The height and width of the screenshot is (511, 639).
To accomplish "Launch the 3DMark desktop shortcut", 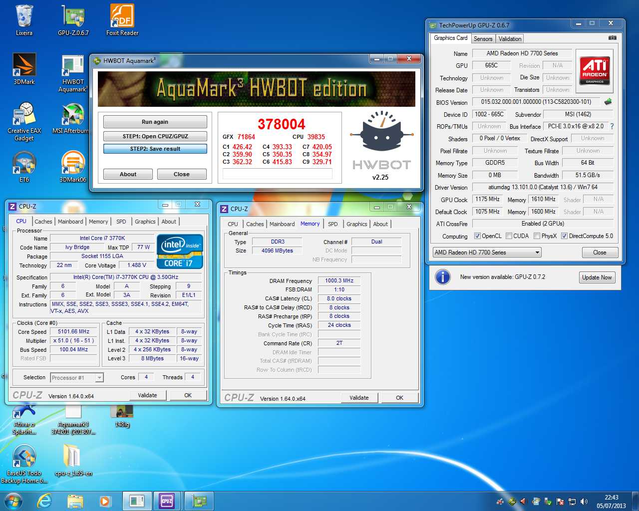I will click(24, 69).
